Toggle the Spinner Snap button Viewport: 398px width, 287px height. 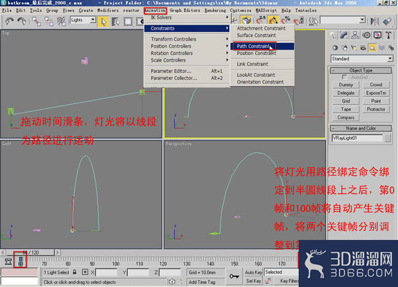pos(299,21)
